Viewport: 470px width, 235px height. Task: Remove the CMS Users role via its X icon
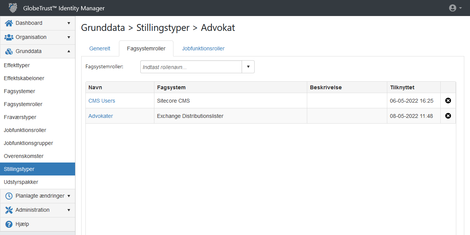(x=448, y=101)
